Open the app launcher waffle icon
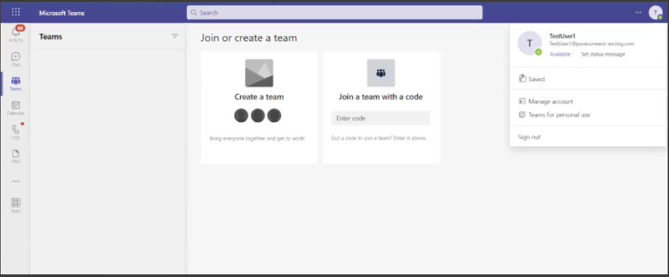 16,13
